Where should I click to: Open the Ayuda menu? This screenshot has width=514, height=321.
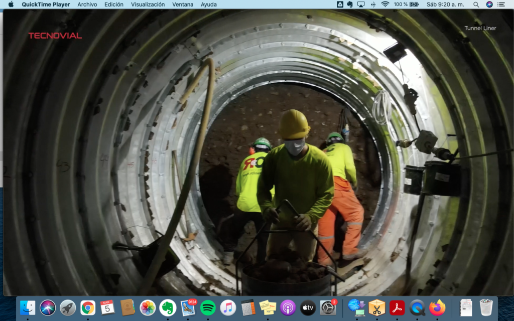click(x=208, y=4)
